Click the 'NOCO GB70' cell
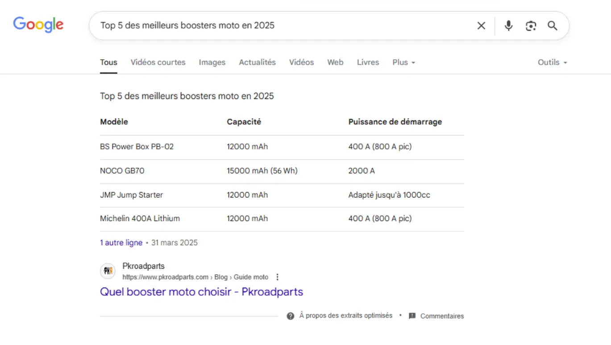611x345 pixels. (x=122, y=171)
